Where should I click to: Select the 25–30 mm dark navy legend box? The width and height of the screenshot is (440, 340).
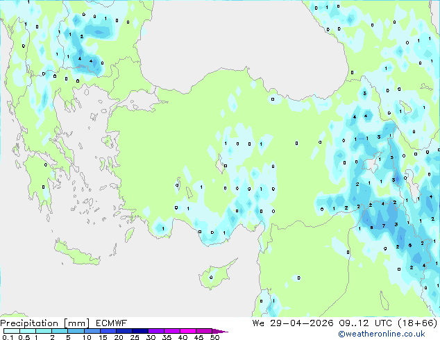(140, 331)
